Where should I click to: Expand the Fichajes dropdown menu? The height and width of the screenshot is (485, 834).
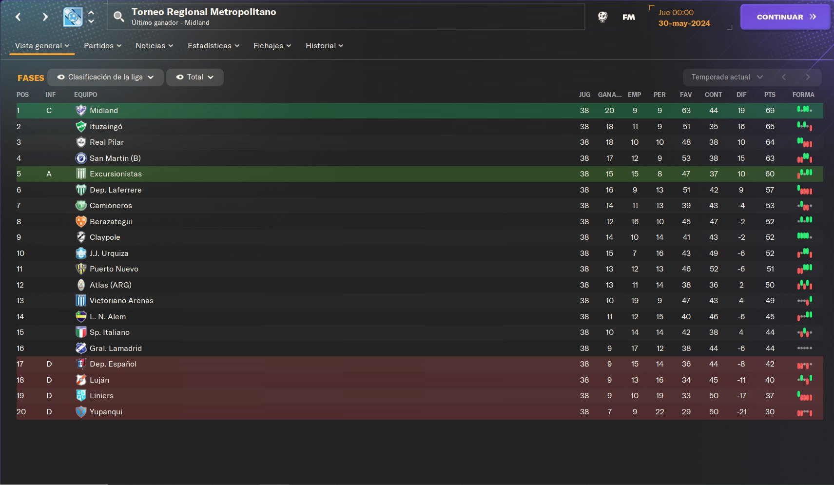coord(272,46)
